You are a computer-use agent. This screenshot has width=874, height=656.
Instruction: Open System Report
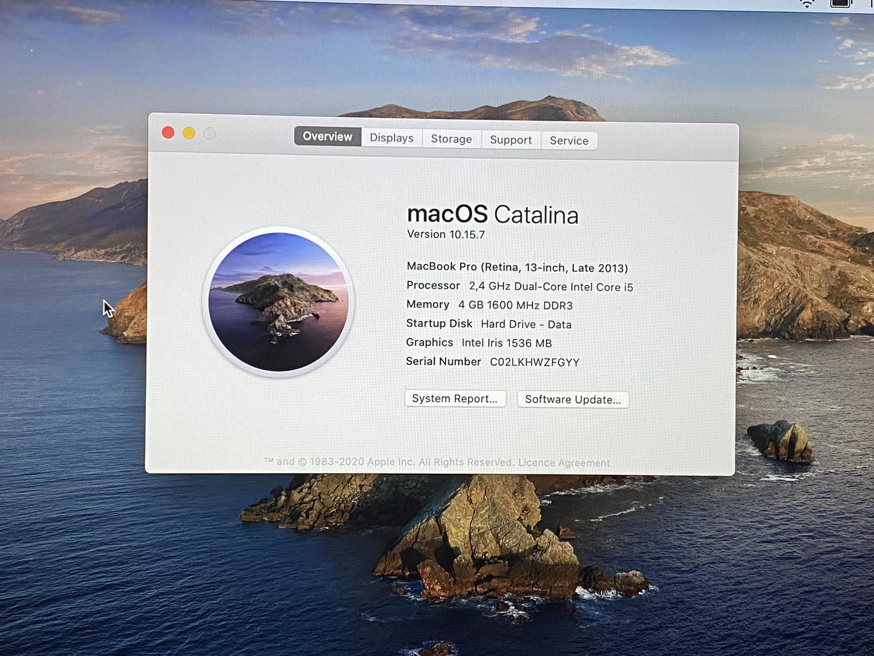pos(454,398)
